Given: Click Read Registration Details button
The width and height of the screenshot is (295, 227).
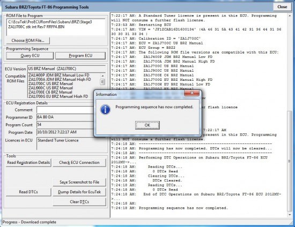Looking at the screenshot, I should 28,163.
